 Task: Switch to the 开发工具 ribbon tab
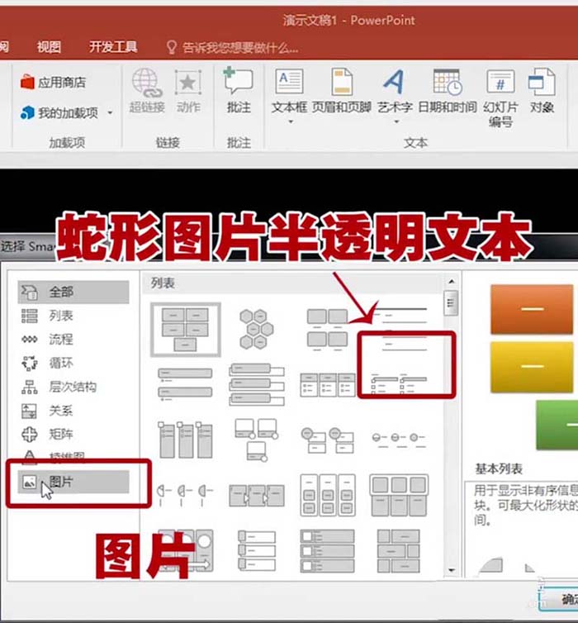tap(113, 47)
